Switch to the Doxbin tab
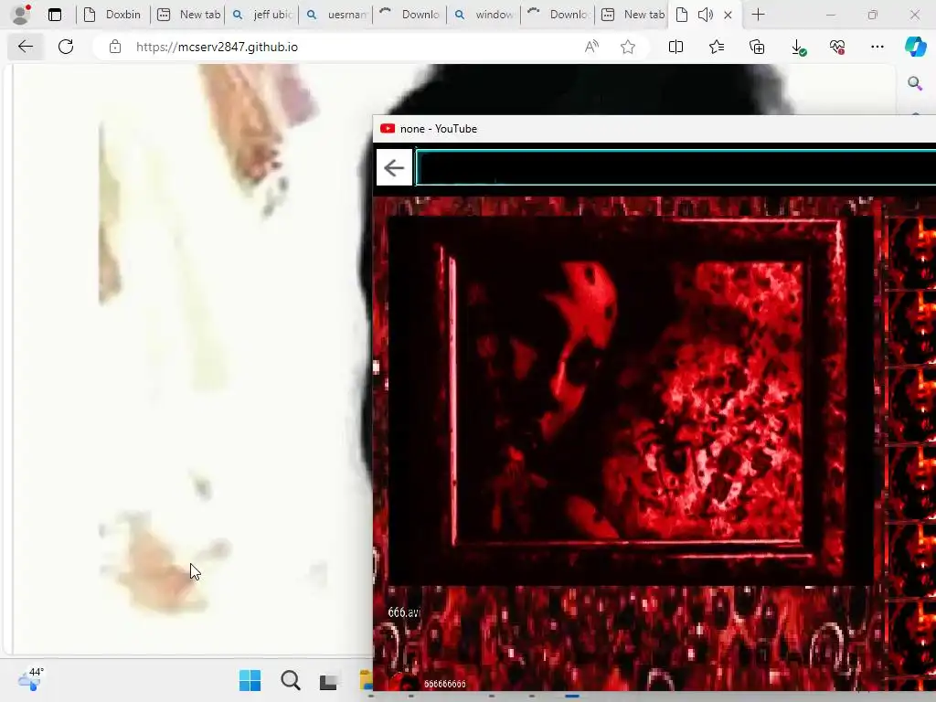The height and width of the screenshot is (702, 936). pyautogui.click(x=112, y=15)
